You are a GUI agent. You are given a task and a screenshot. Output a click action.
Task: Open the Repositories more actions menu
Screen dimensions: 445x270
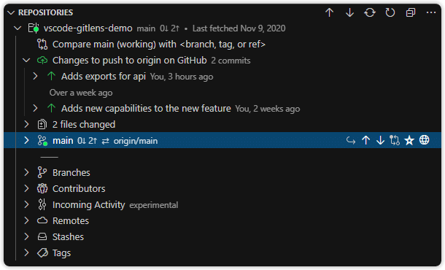pyautogui.click(x=431, y=12)
